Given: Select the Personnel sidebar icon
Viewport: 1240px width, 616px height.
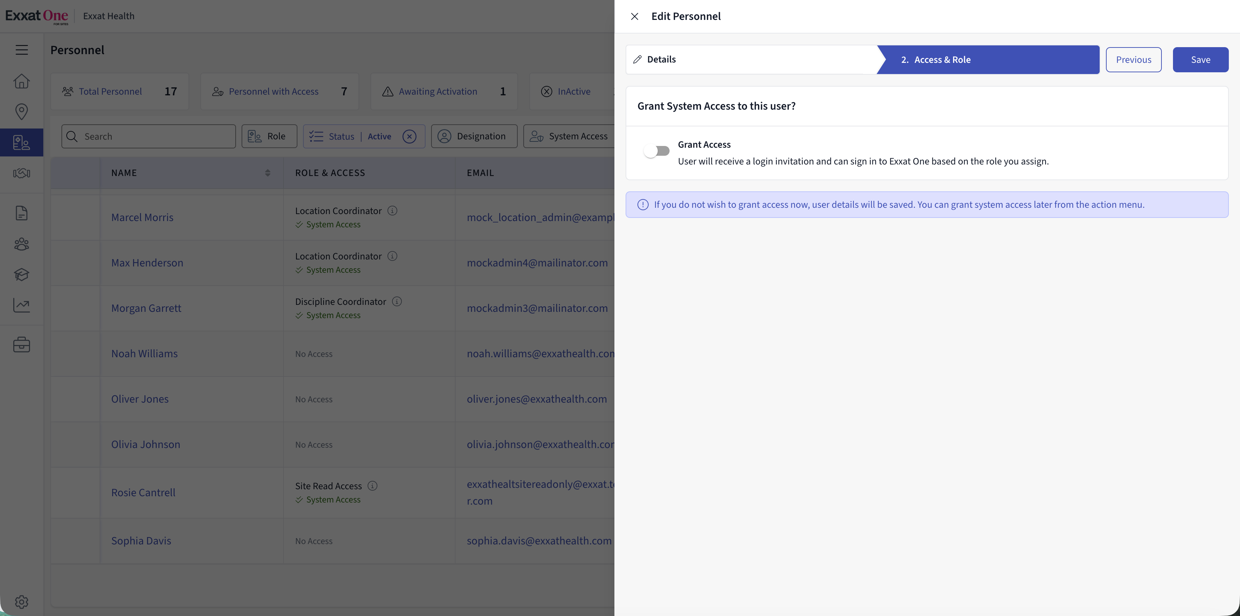Looking at the screenshot, I should [22, 142].
